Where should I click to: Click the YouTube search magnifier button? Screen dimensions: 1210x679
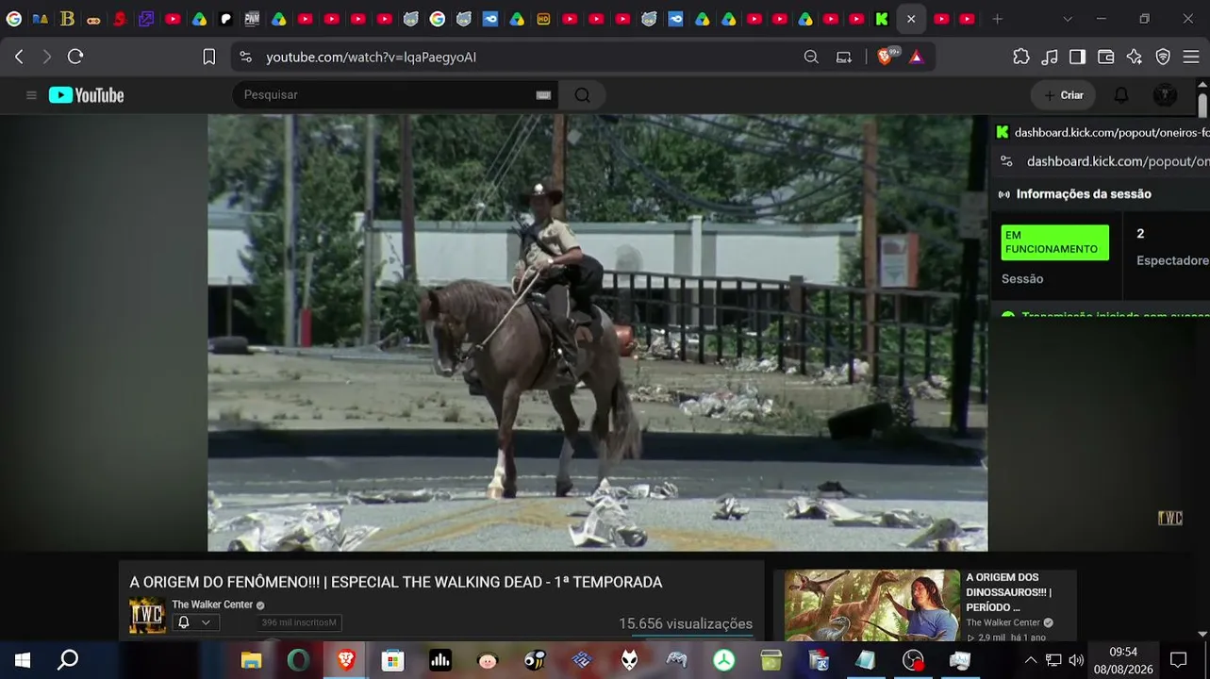point(582,94)
